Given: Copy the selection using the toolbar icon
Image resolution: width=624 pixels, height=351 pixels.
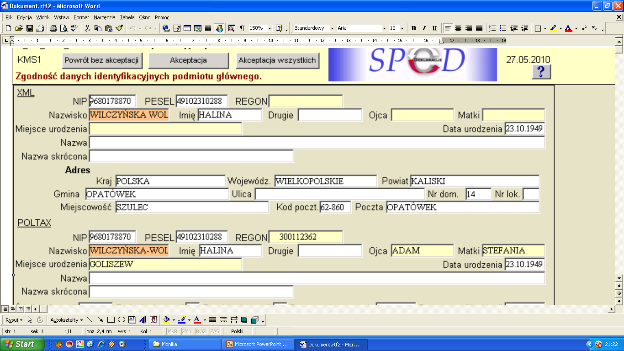Looking at the screenshot, I should click(x=98, y=28).
